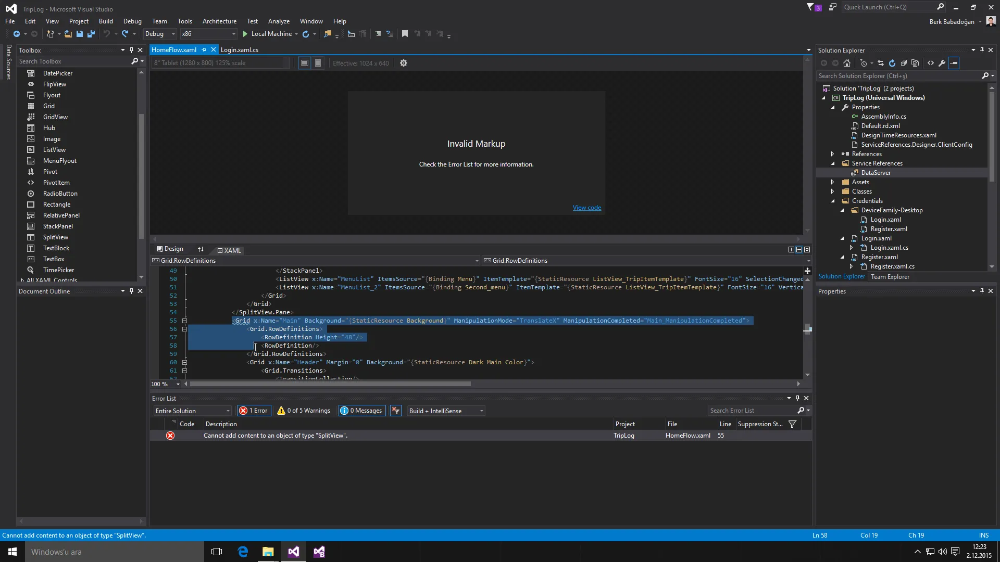Click View Code icon in Solution Explorer
1000x562 pixels.
pyautogui.click(x=931, y=63)
